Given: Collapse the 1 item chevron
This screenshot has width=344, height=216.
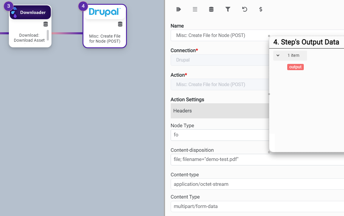Looking at the screenshot, I should click(278, 55).
